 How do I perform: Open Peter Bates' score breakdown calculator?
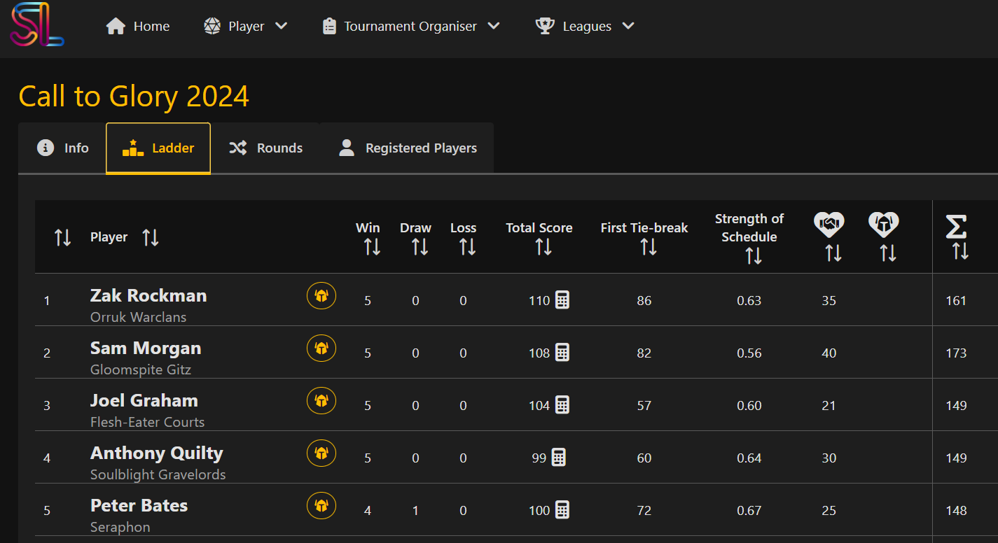562,510
